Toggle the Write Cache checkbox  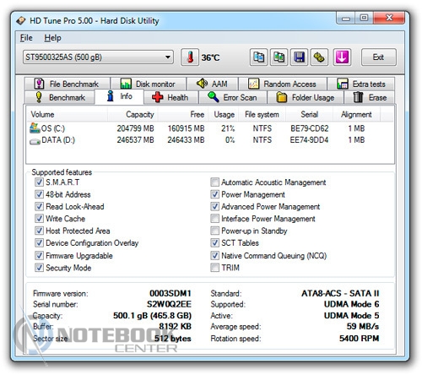tap(39, 219)
